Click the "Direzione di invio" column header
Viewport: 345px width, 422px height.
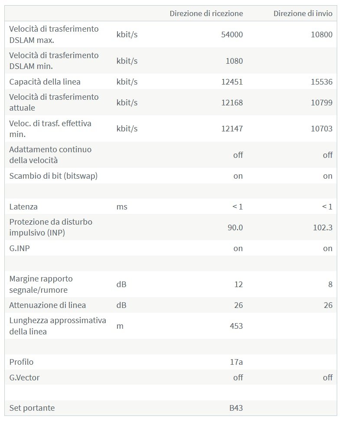(303, 13)
